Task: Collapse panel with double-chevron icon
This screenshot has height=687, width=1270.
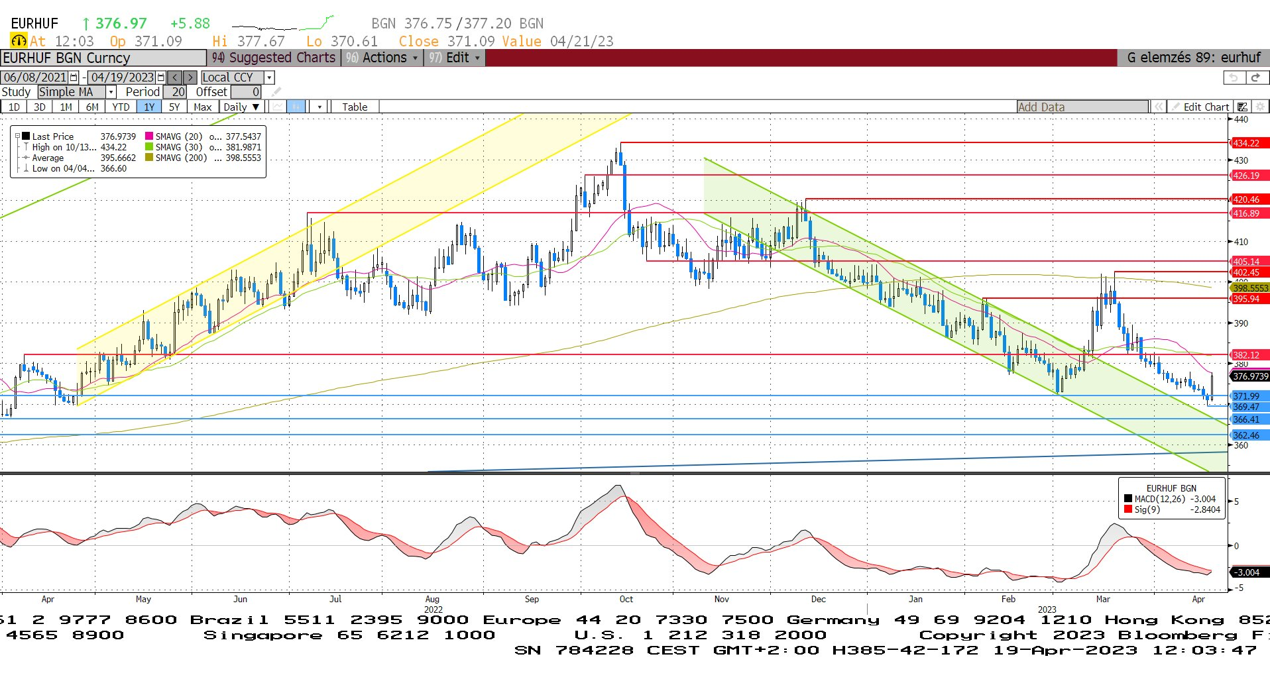Action: click(x=1158, y=107)
